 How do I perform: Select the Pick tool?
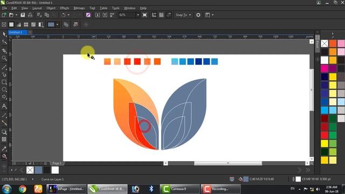[x=4, y=34]
